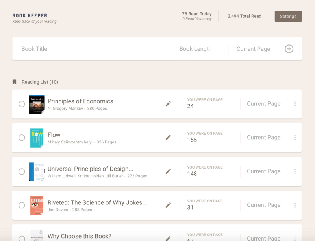Open three-dot menu for Universal Principles
This screenshot has height=241, width=315.
pos(295,171)
